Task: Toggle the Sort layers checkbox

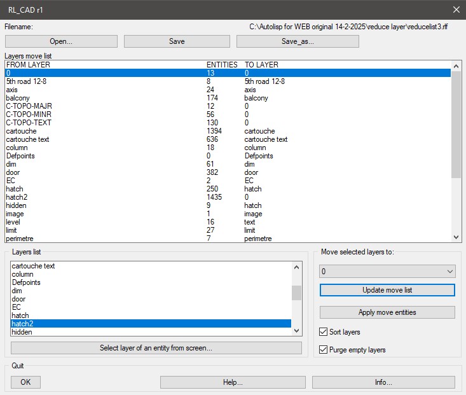Action: tap(324, 332)
